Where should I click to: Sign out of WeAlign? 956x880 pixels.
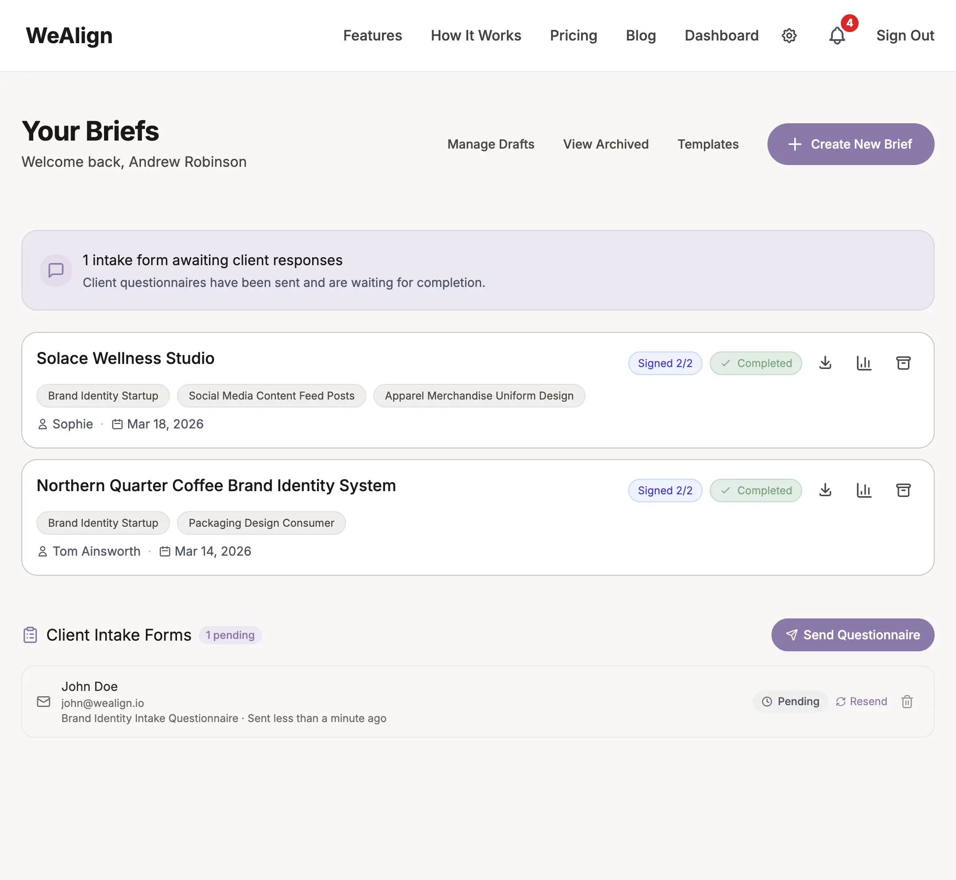click(x=905, y=35)
